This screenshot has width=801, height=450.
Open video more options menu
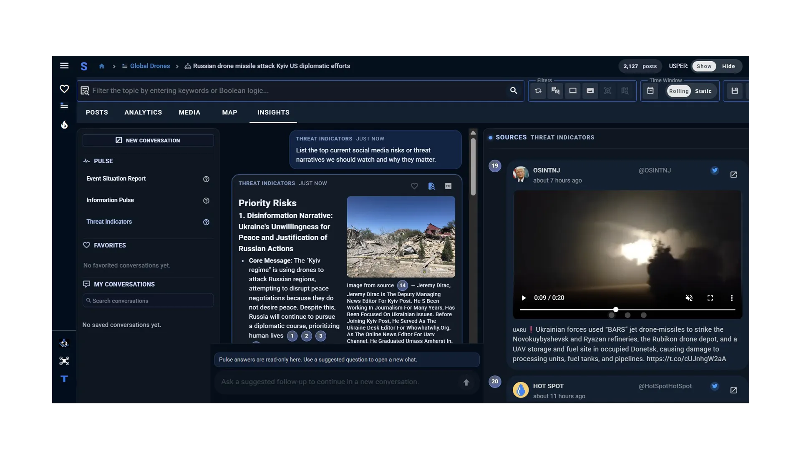[x=731, y=298]
